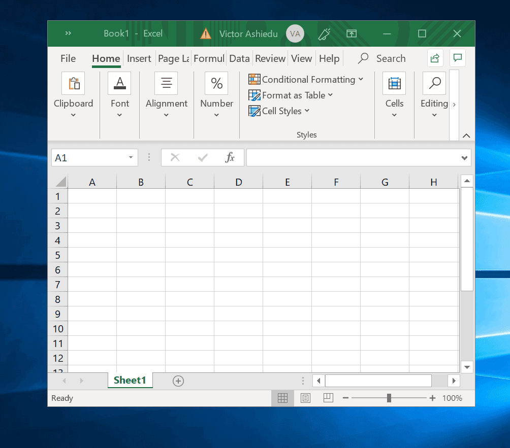This screenshot has height=448, width=510.
Task: Click the Insert Function fx icon
Action: tap(230, 157)
